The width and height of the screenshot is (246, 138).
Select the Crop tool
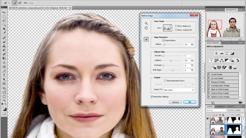4,29
